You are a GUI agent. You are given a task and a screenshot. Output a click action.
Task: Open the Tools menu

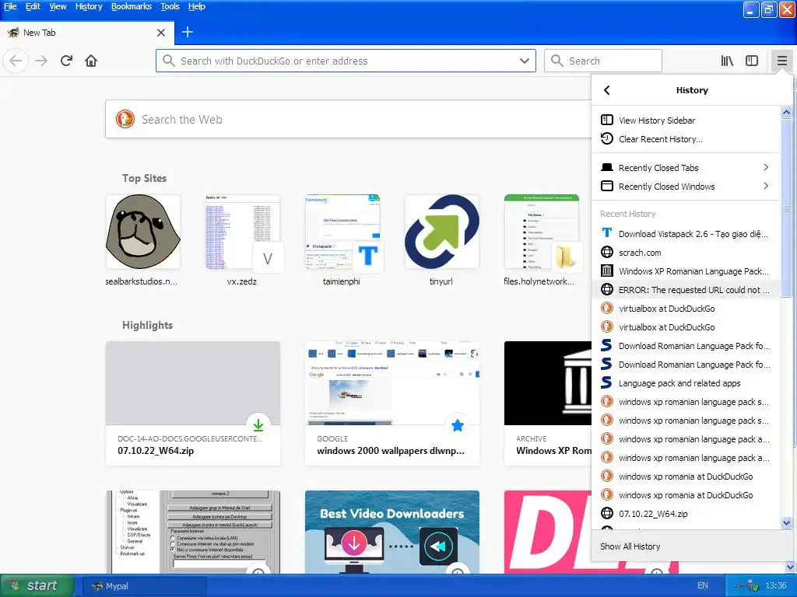coord(170,6)
